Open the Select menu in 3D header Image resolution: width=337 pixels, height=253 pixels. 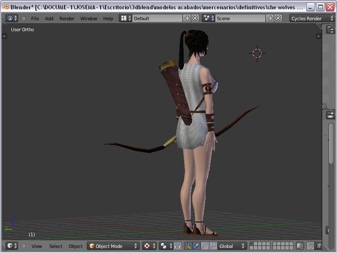56,246
